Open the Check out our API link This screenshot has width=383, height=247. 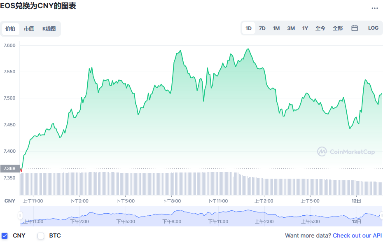point(357,235)
